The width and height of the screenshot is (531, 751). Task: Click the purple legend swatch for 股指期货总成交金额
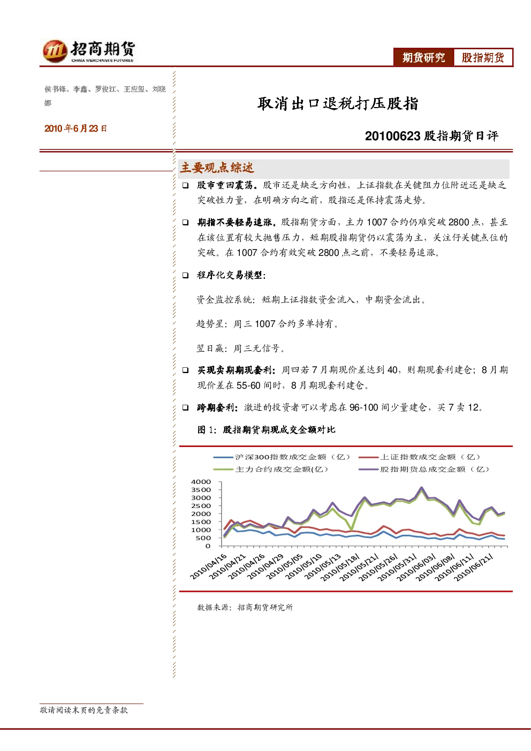tap(369, 469)
